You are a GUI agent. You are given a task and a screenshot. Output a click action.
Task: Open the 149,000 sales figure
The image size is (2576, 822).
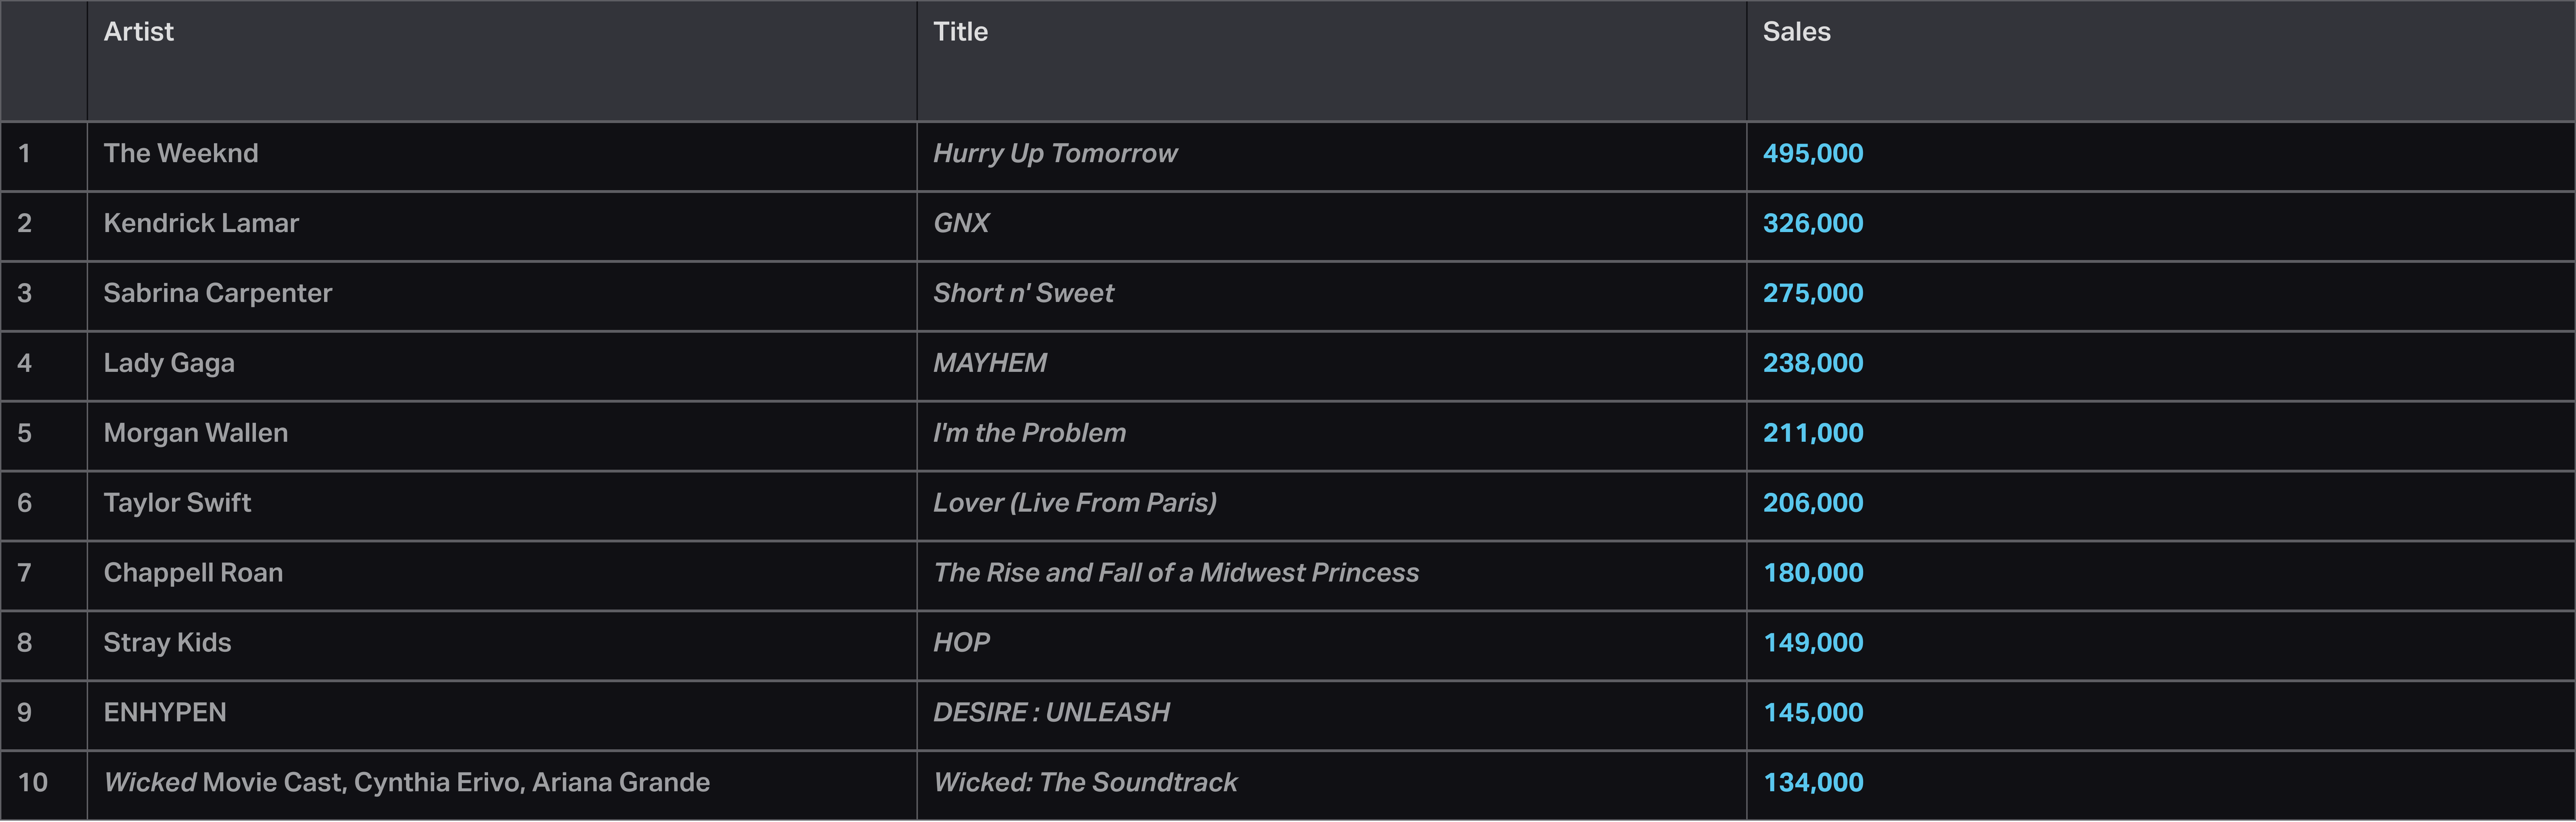coord(1812,643)
